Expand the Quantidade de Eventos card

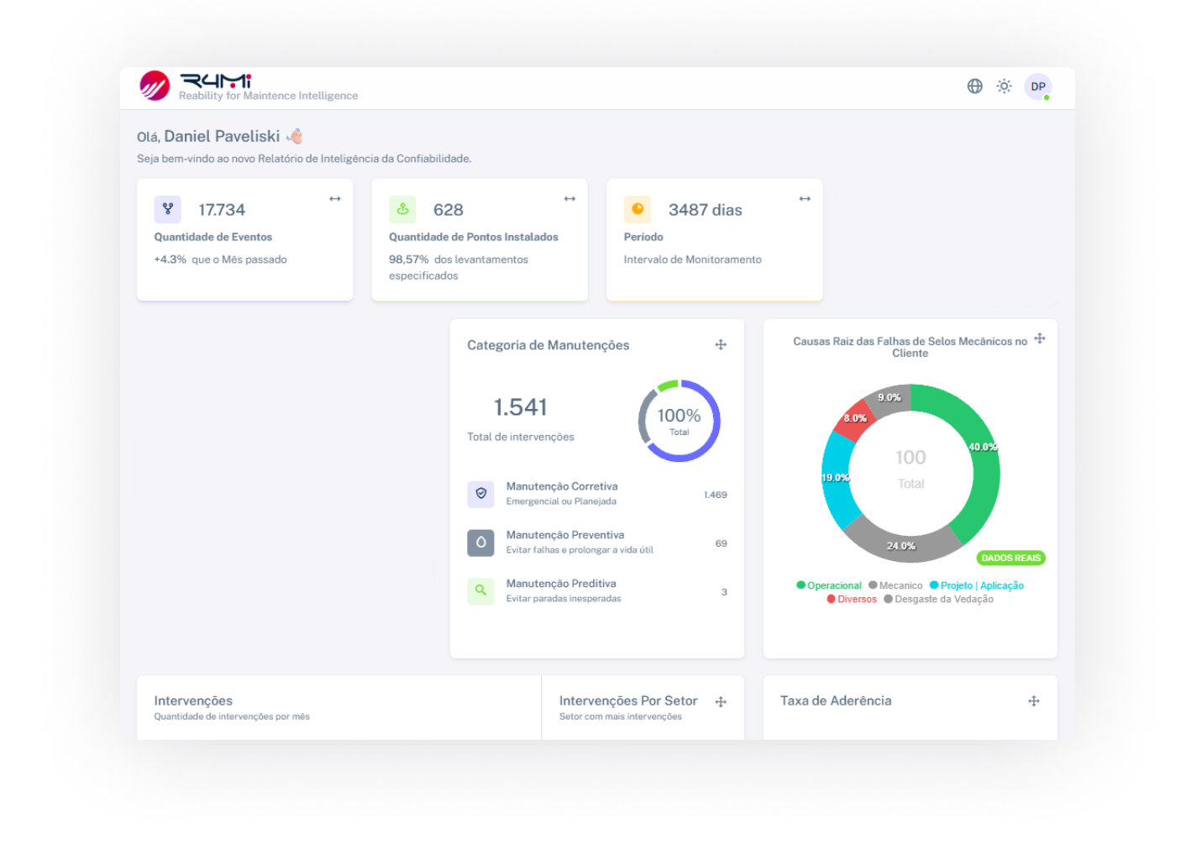(x=334, y=198)
